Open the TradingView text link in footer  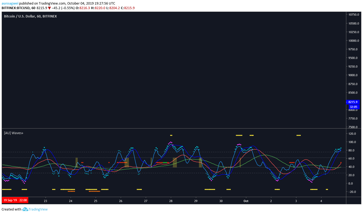[38, 209]
